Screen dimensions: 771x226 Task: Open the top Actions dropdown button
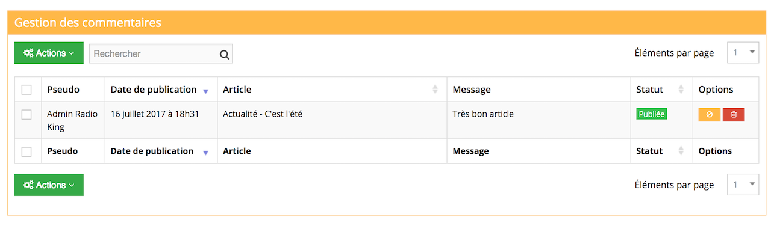pos(49,53)
